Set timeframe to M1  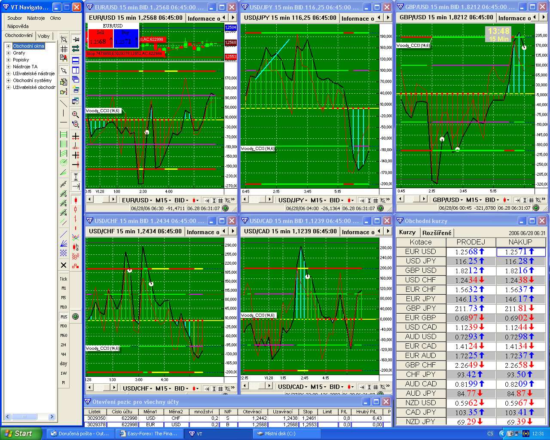64,288
